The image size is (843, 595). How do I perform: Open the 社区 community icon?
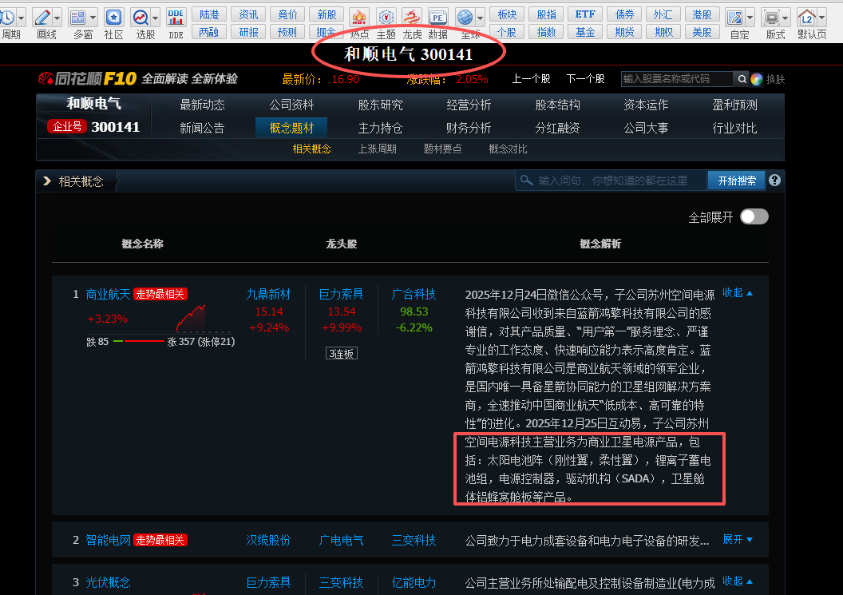pos(114,17)
